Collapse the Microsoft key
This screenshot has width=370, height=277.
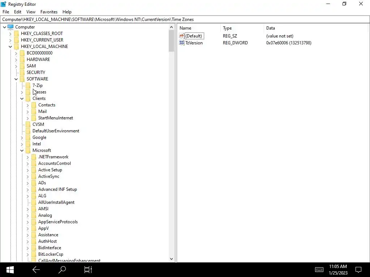point(22,150)
